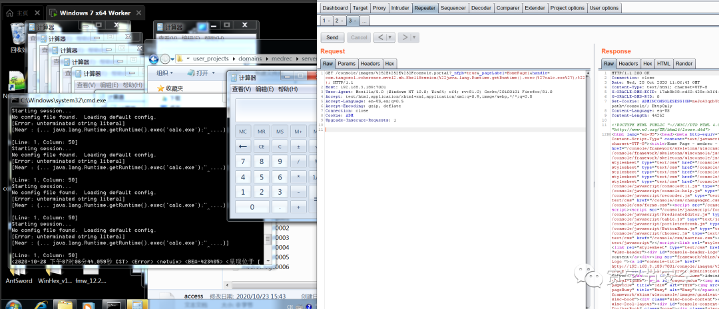Click calculator key 3

280,192
